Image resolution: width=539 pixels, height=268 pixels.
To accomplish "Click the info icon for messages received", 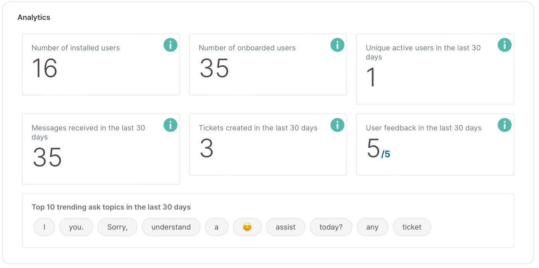I will coord(170,125).
